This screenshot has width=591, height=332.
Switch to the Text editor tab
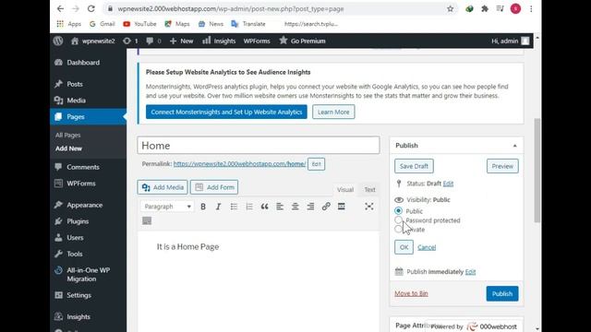pyautogui.click(x=369, y=189)
